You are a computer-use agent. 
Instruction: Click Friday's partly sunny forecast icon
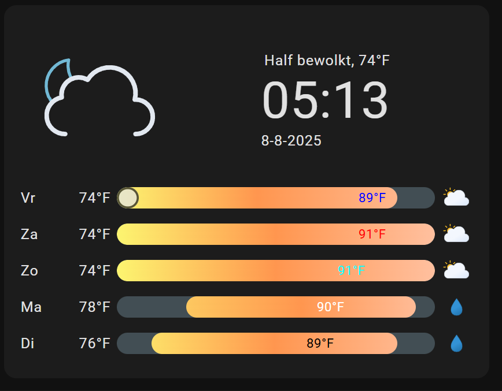pyautogui.click(x=456, y=198)
